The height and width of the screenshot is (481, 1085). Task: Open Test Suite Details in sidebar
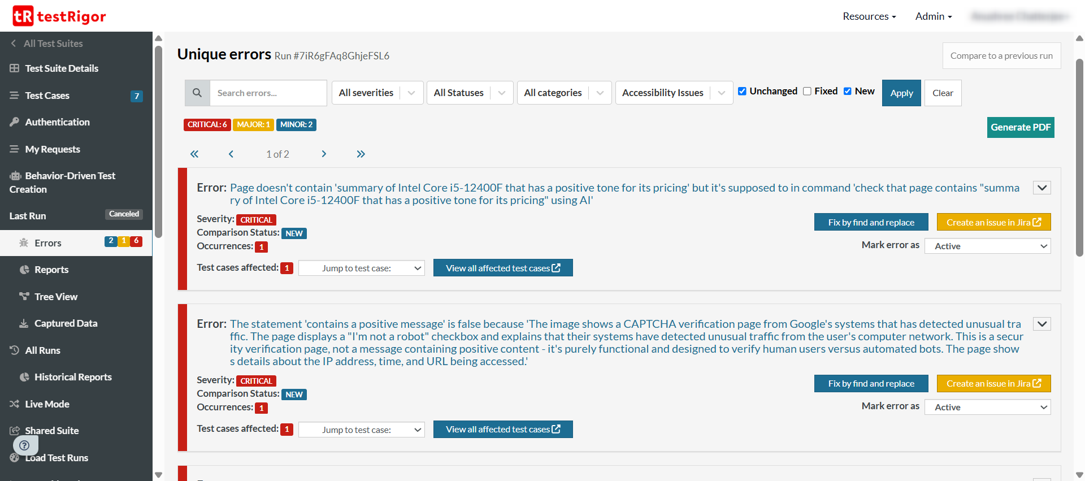(x=62, y=68)
